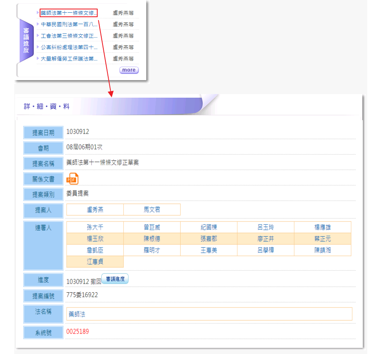This screenshot has width=382, height=354.
Task: Open 大量解僱勞工保護法第 list entry
Action: pyautogui.click(x=69, y=59)
